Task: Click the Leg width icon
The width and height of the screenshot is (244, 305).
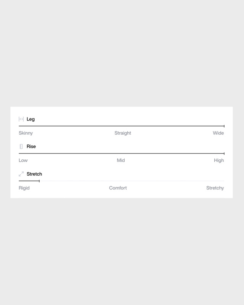Action: point(21,119)
